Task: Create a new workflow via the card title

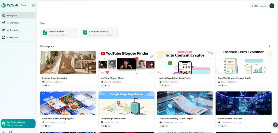Action: (57, 31)
